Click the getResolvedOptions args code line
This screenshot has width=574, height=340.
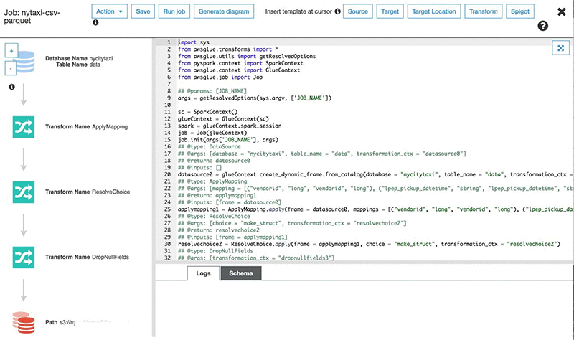pyautogui.click(x=255, y=98)
